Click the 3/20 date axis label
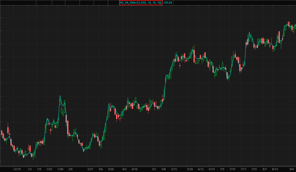Screen dimensions: 296x172 pos(111,169)
